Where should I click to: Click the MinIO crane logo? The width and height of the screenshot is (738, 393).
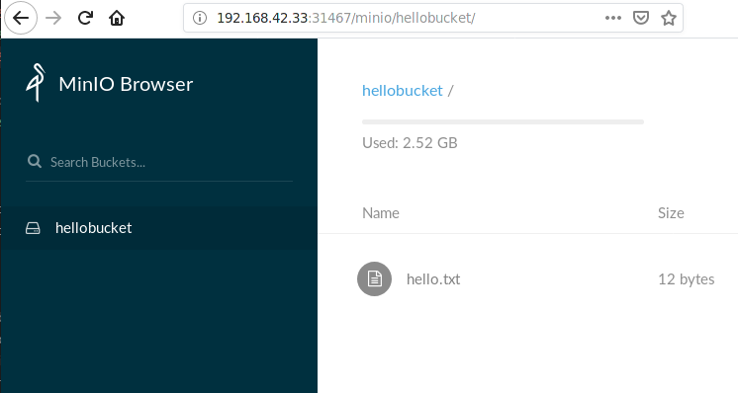point(36,83)
